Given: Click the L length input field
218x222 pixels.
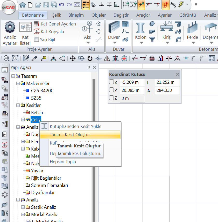Looking at the screenshot, I should coord(167,83).
